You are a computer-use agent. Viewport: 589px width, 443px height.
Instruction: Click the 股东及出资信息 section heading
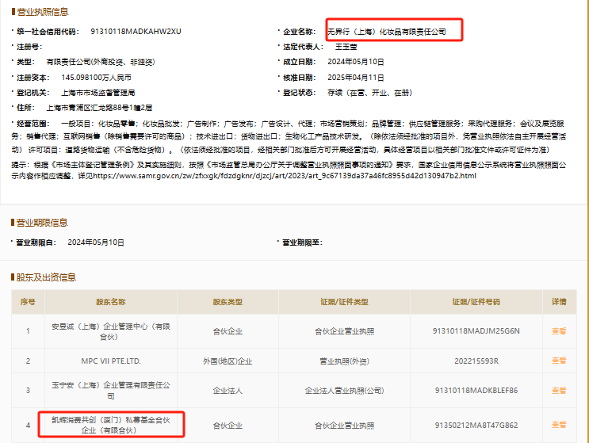[46, 277]
